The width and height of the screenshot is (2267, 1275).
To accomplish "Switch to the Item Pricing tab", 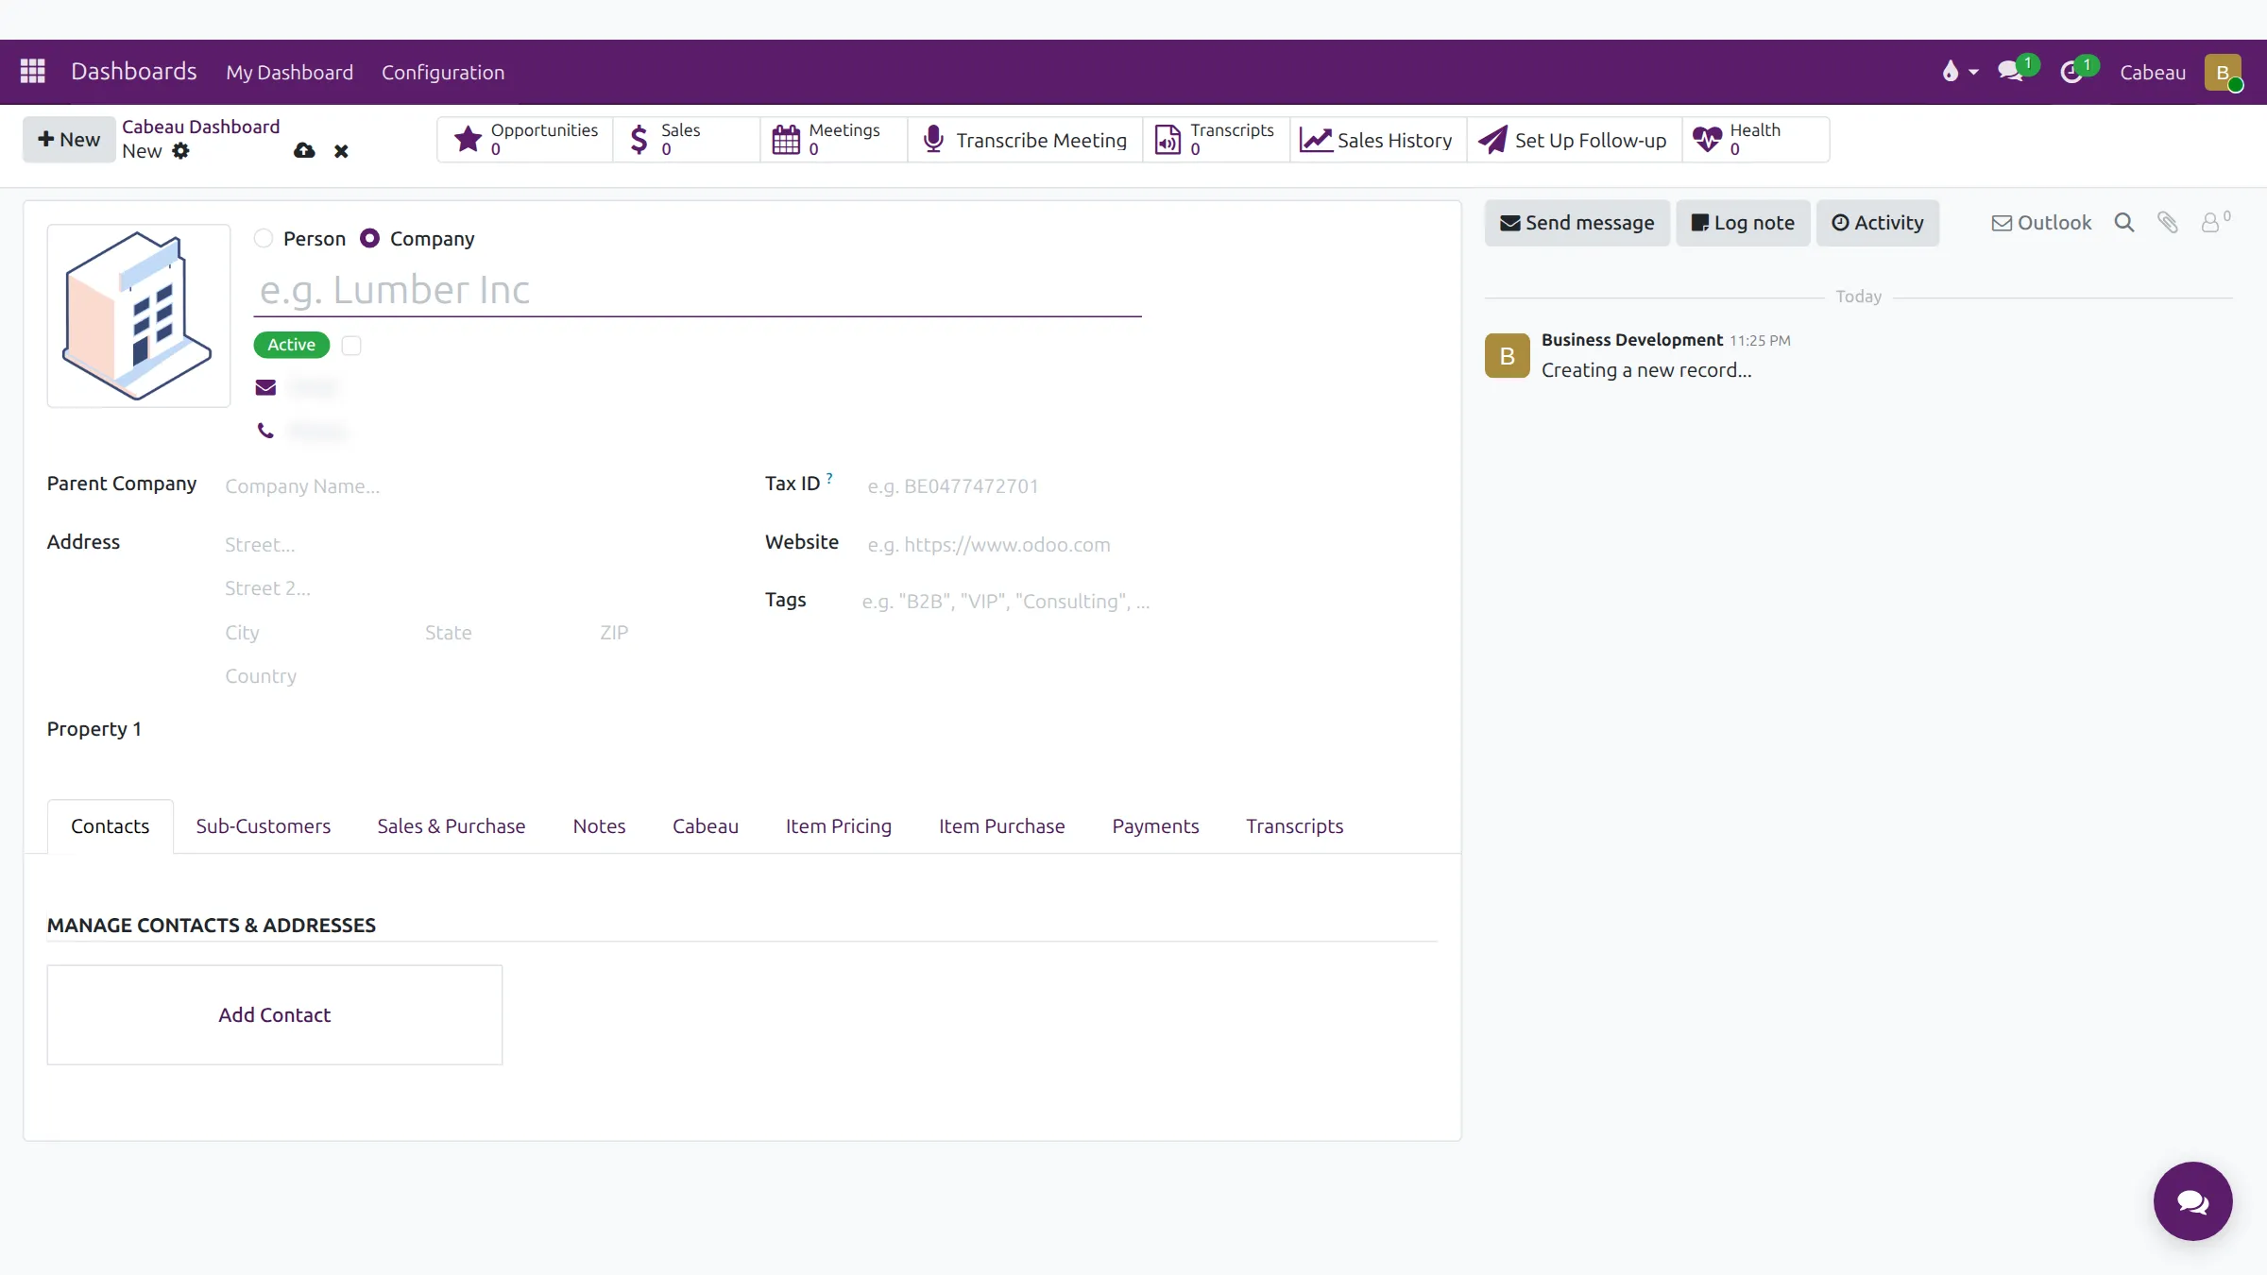I will coord(838,826).
